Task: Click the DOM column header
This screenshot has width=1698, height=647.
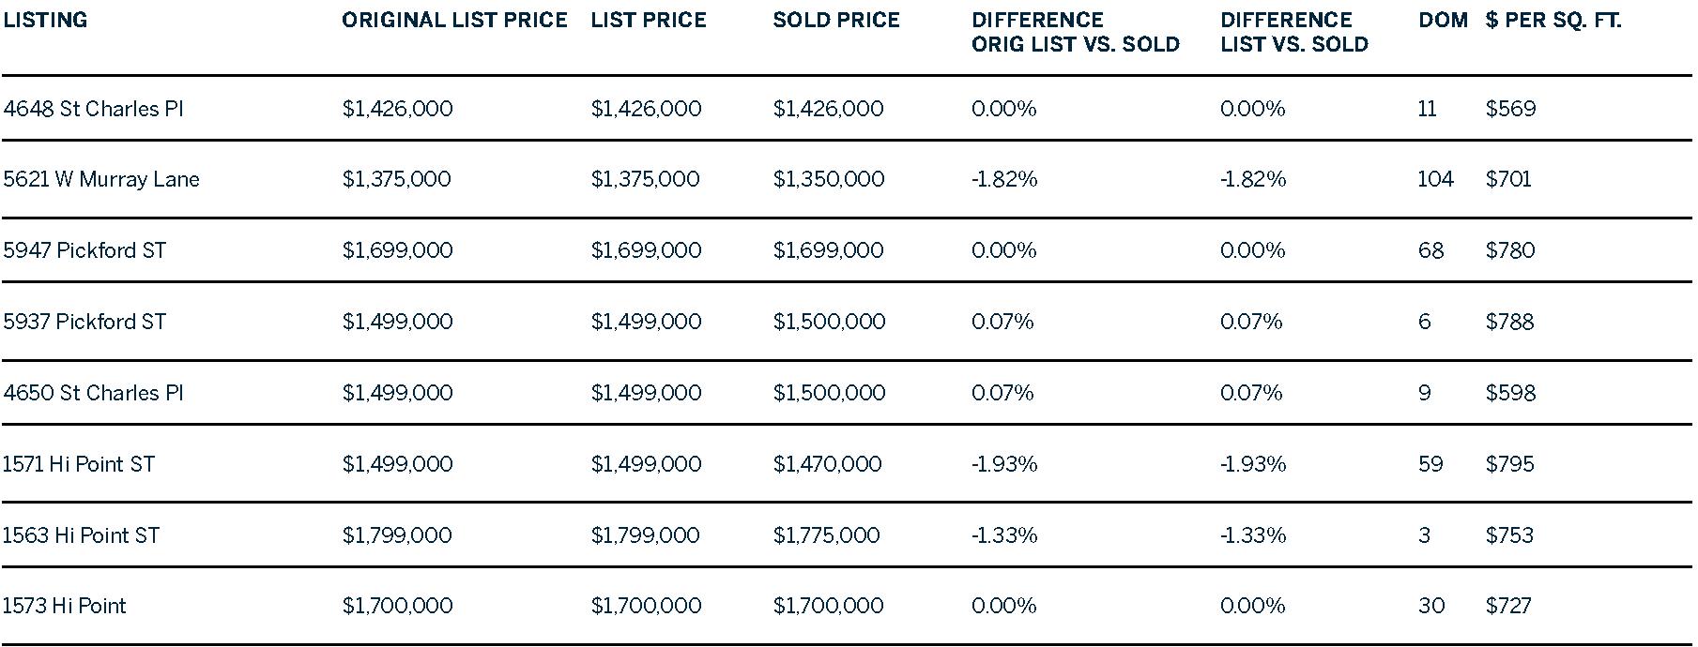Action: point(1443,20)
